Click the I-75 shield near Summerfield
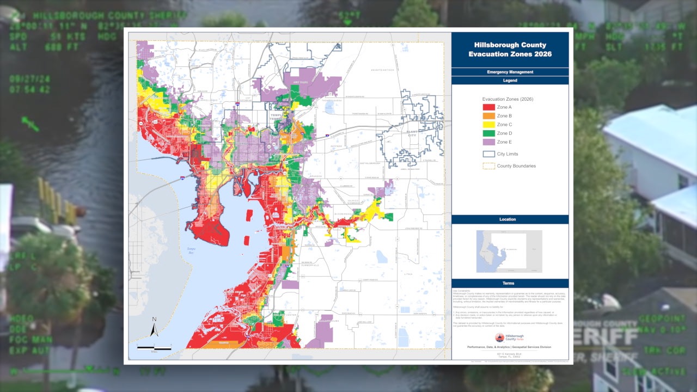Image resolution: width=697 pixels, height=392 pixels. 287,266
